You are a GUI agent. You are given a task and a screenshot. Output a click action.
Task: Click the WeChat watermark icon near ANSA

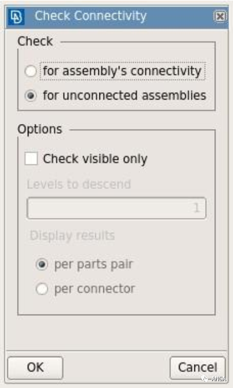click(x=205, y=378)
